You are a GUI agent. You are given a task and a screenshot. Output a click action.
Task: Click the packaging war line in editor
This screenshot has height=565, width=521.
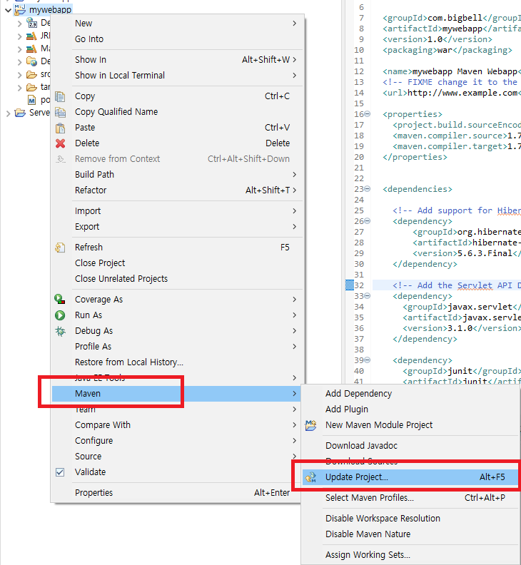click(x=447, y=50)
